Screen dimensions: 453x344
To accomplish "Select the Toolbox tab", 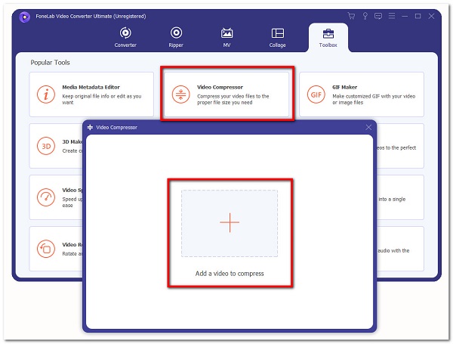I will [x=328, y=37].
